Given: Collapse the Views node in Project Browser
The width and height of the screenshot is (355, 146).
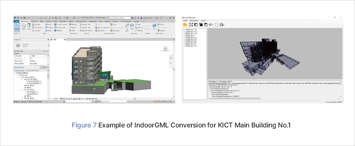Looking at the screenshot, I should click(x=15, y=73).
